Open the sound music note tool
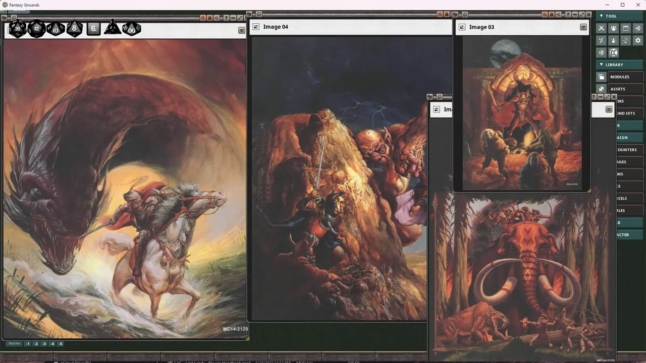Viewport: 646px width, 363px height. pyautogui.click(x=626, y=40)
